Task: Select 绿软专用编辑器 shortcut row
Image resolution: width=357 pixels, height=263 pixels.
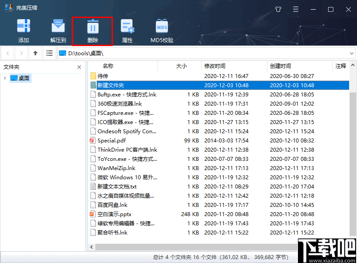Action: click(x=220, y=223)
